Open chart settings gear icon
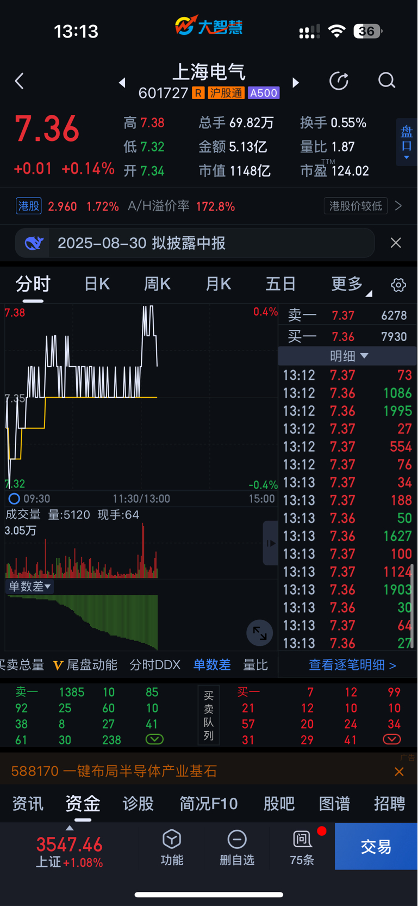The image size is (418, 906). click(398, 285)
